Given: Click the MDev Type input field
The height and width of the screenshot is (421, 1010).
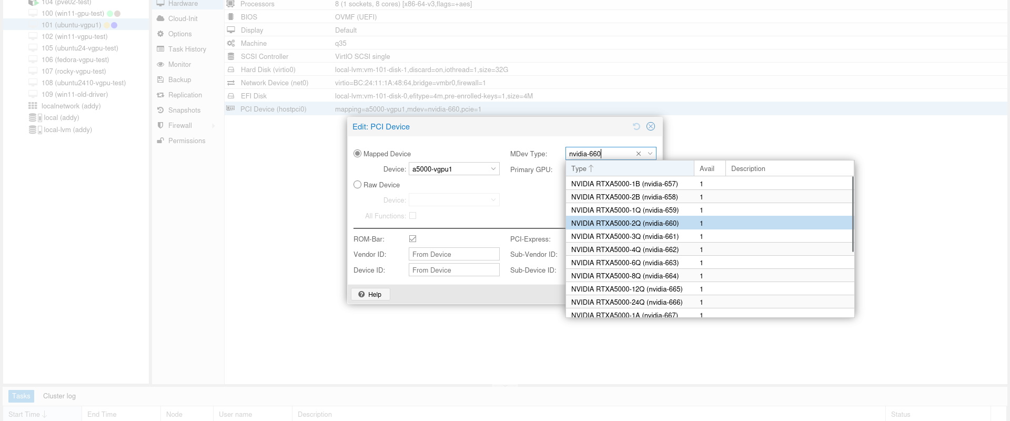Looking at the screenshot, I should tap(600, 154).
